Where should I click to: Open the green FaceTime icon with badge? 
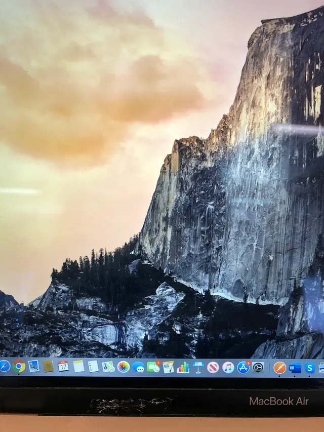pyautogui.click(x=153, y=367)
